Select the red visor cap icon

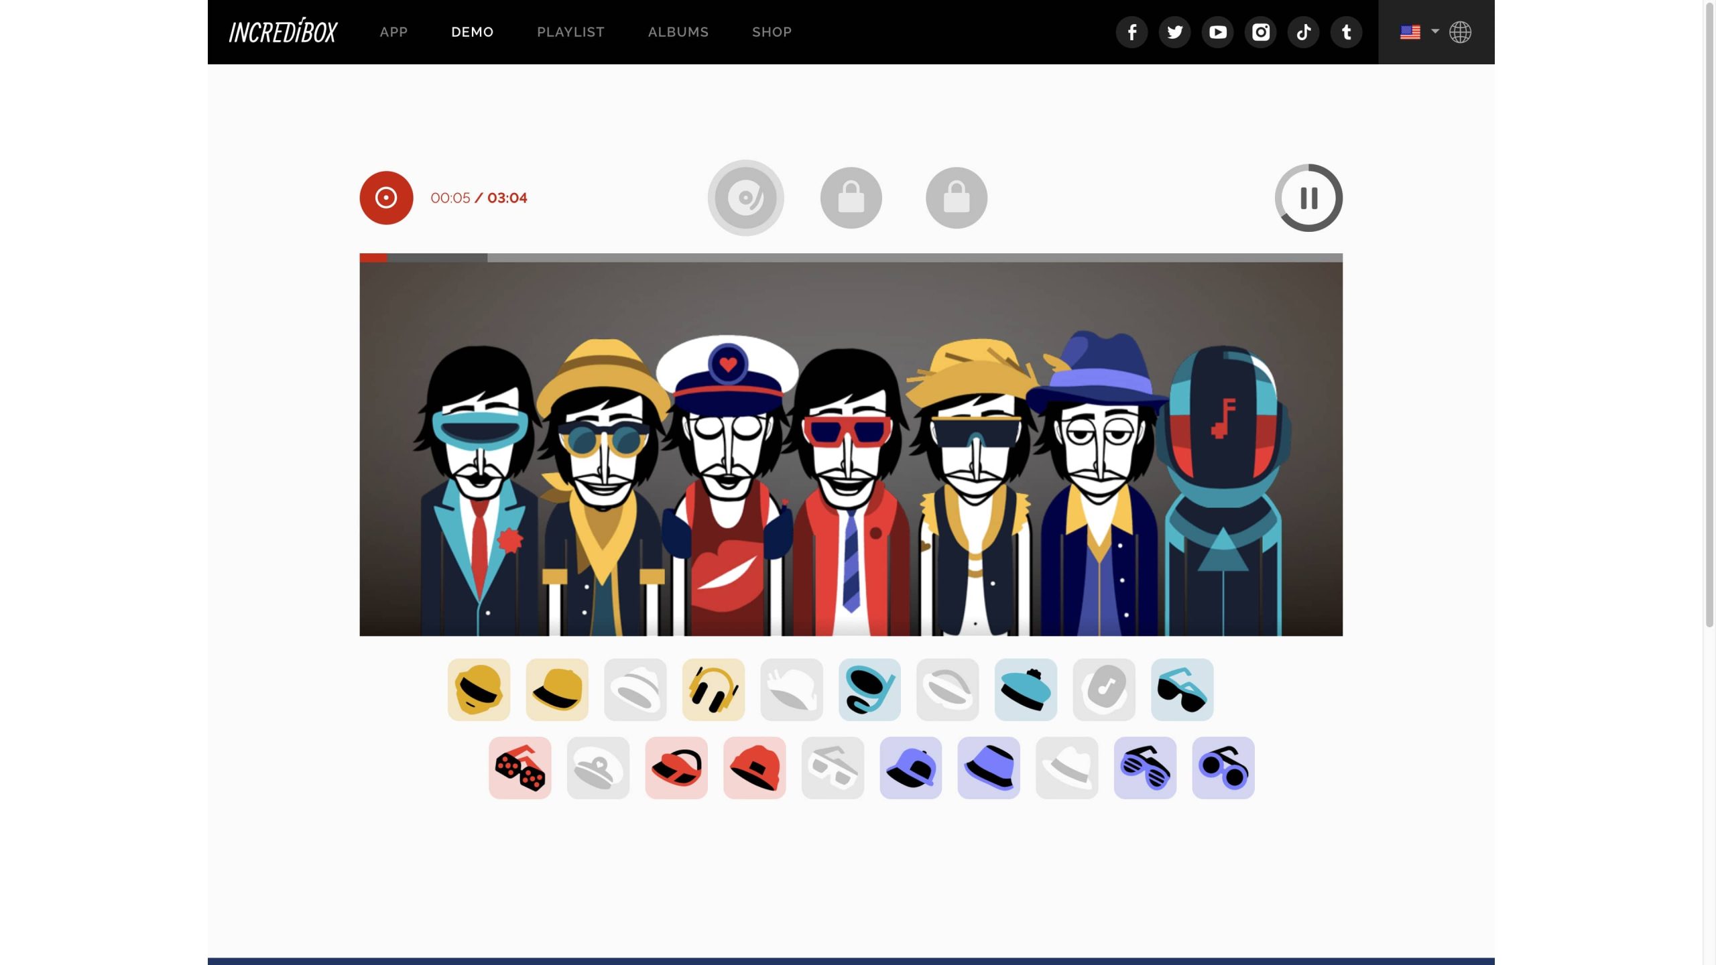coord(676,768)
